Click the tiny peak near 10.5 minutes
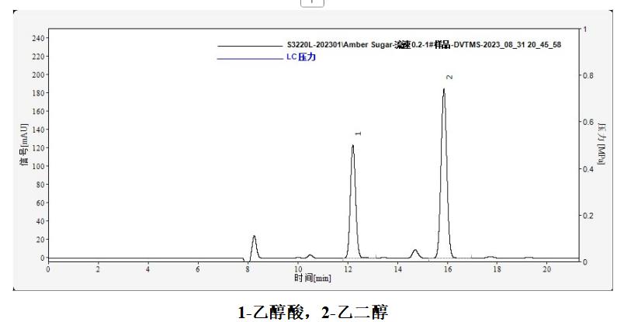 coord(310,254)
